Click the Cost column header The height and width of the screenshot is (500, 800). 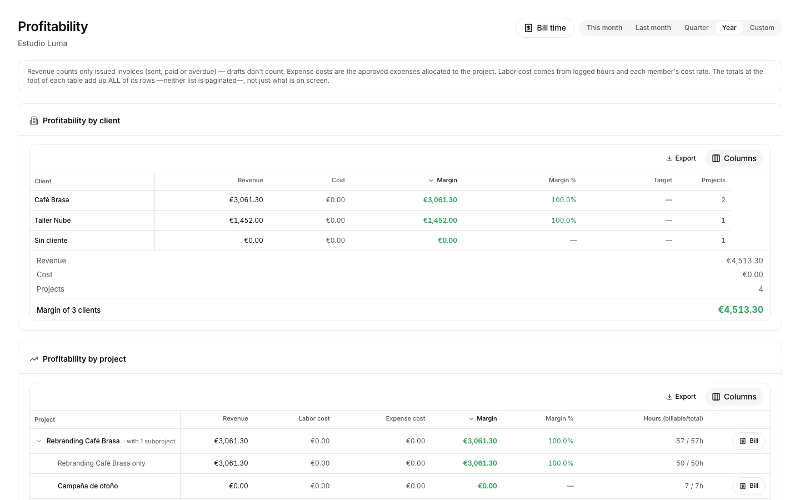point(338,180)
